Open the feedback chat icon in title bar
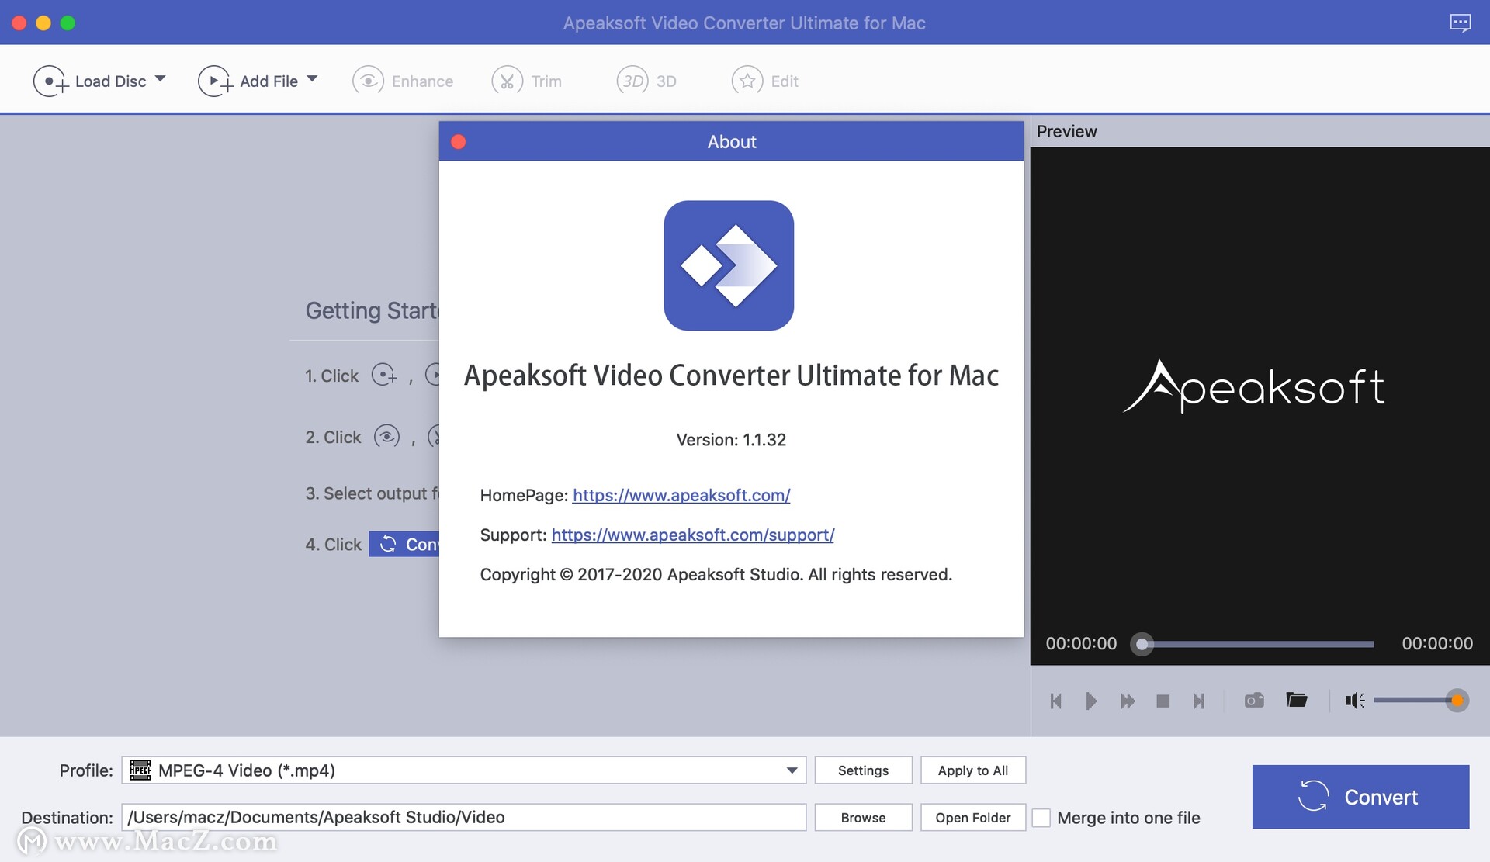Screen dimensions: 1490x862 click(1460, 23)
